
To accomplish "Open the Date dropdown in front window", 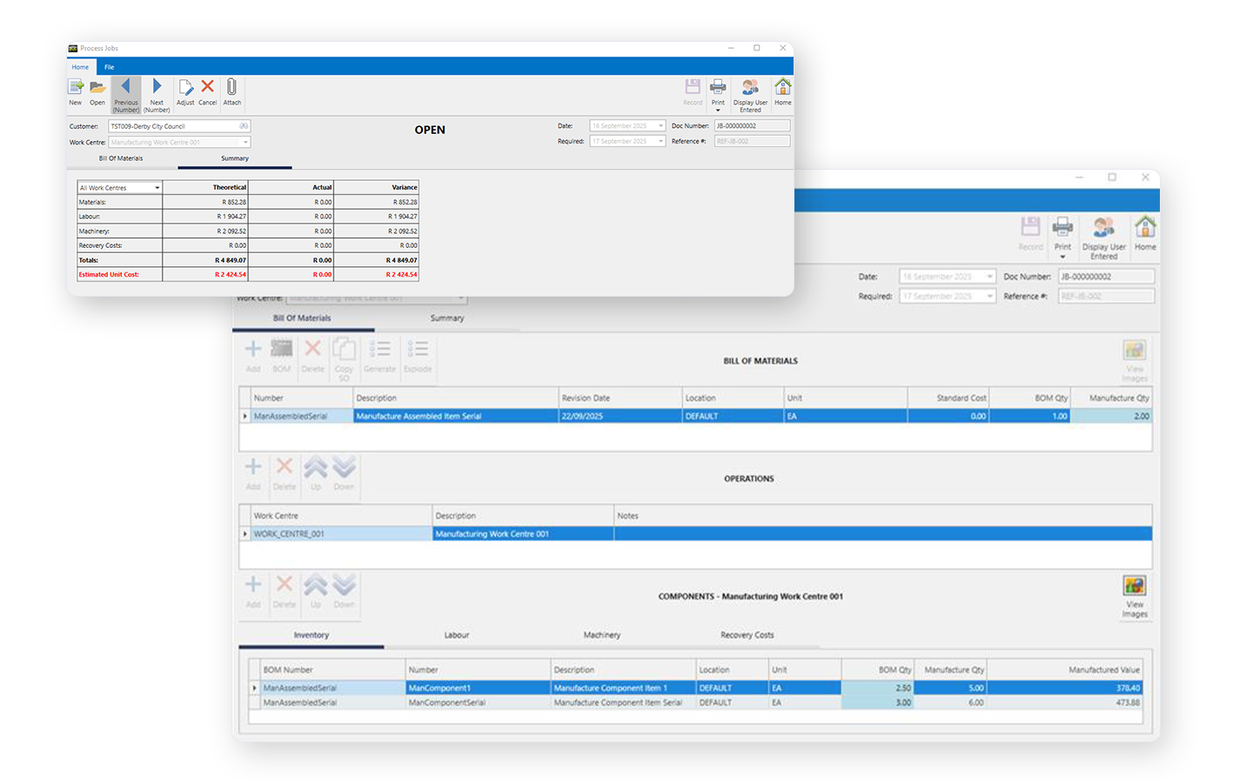I will pyautogui.click(x=660, y=126).
